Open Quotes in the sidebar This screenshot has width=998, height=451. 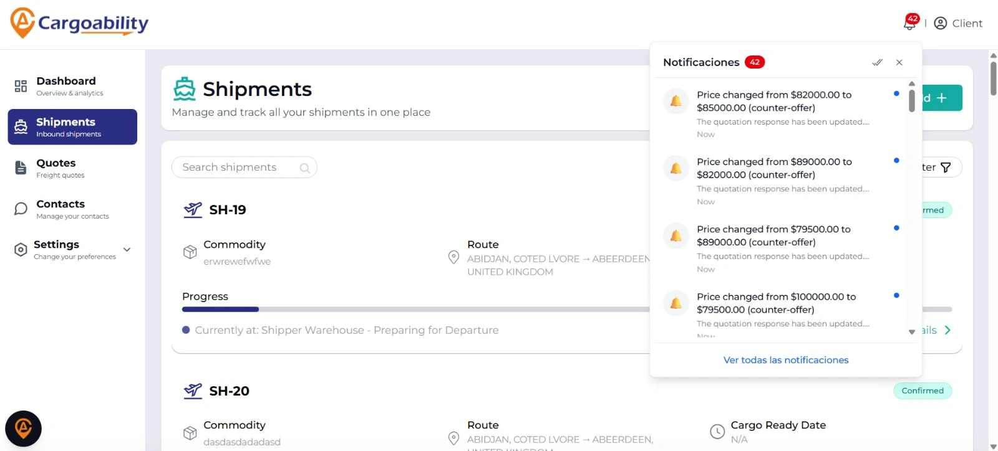click(56, 168)
